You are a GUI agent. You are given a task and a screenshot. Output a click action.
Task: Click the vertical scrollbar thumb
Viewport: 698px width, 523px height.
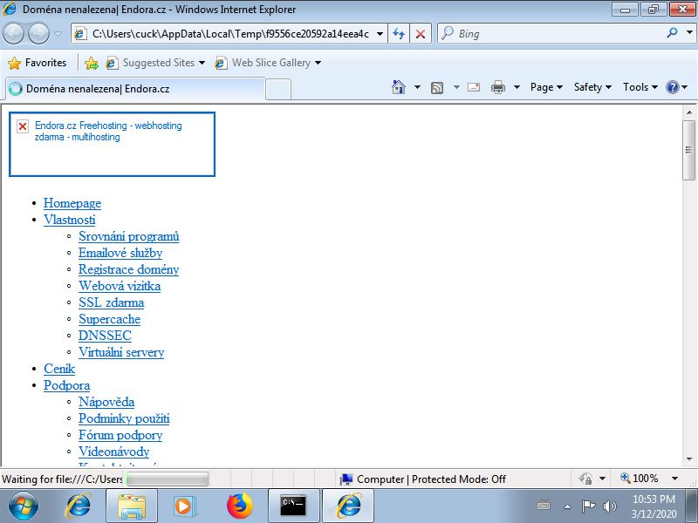[x=688, y=150]
